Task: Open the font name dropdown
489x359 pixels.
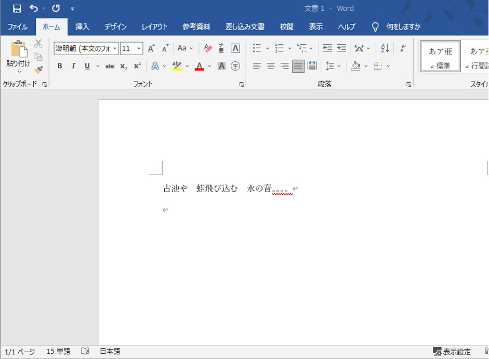Action: pos(115,48)
